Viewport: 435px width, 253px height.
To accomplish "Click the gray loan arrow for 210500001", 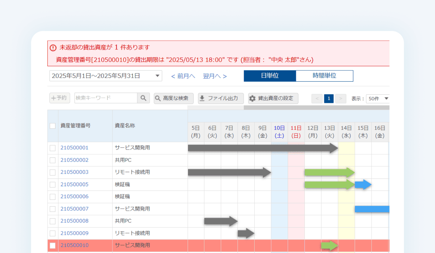I will tap(263, 148).
